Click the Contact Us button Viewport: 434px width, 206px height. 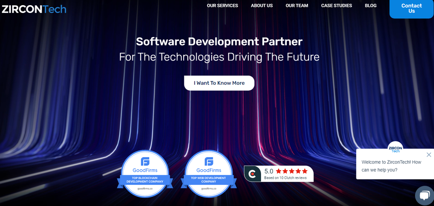(x=411, y=8)
